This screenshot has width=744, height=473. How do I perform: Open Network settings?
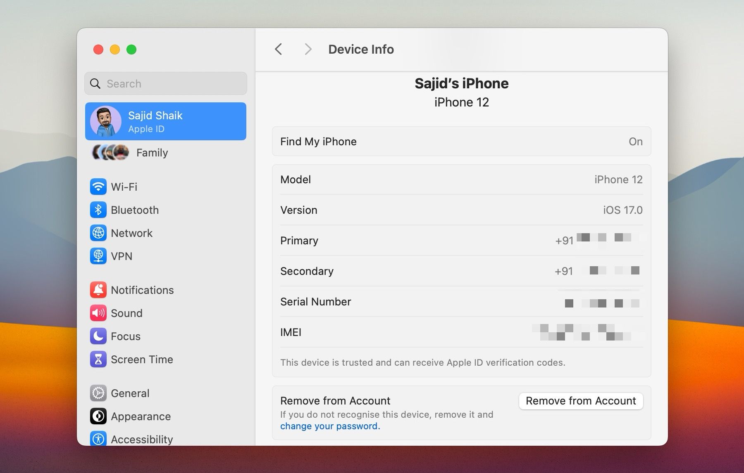tap(131, 233)
